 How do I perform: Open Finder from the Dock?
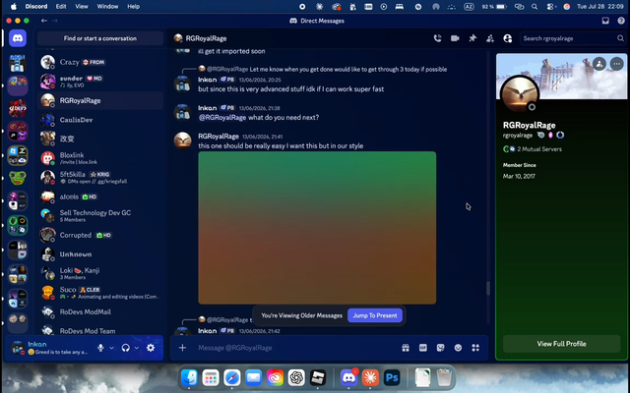click(x=189, y=377)
